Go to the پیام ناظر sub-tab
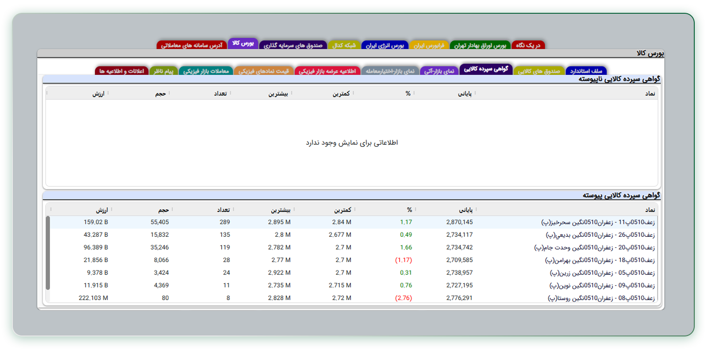The height and width of the screenshot is (355, 708). coord(164,71)
